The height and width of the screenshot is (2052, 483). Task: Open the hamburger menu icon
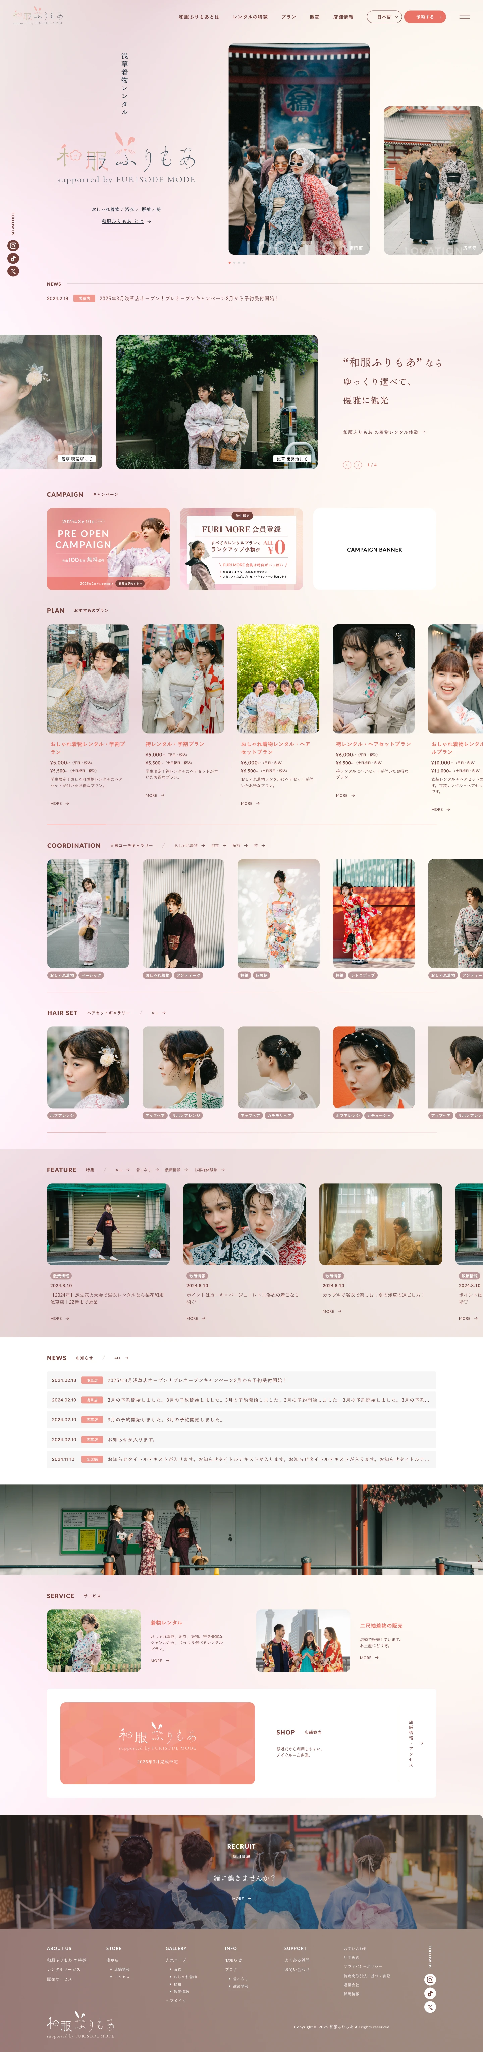point(464,17)
